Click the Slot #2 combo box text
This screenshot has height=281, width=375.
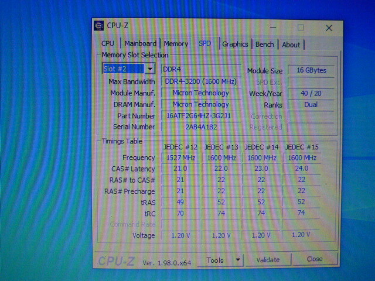[x=124, y=69]
